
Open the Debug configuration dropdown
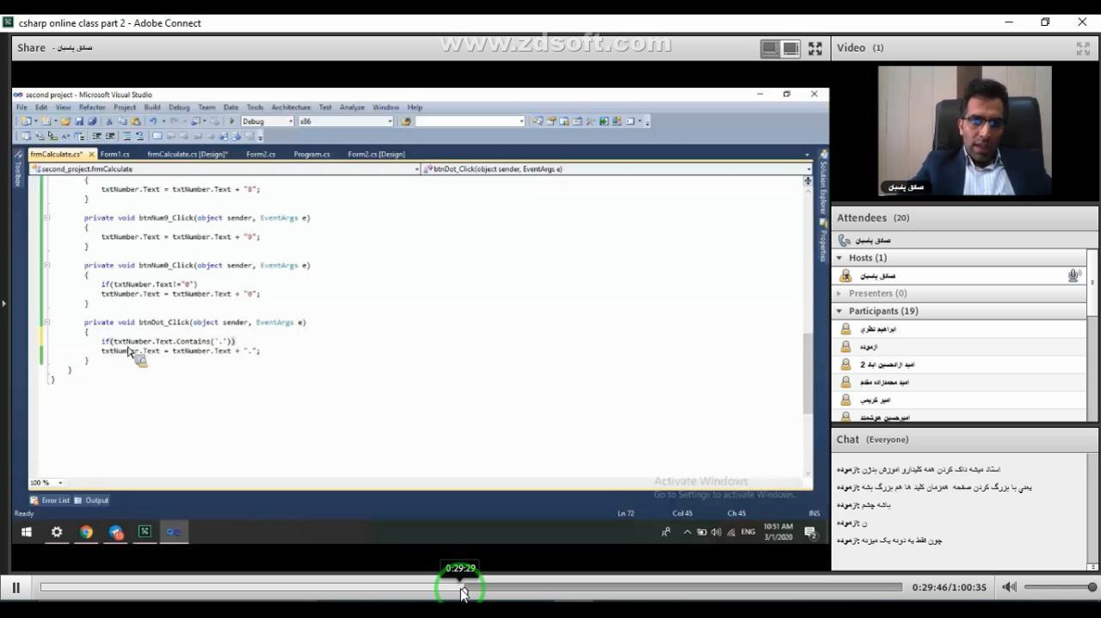(290, 121)
